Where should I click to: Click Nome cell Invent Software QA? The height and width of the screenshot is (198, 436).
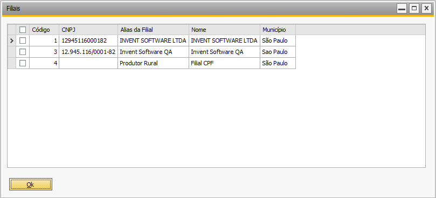[224, 52]
